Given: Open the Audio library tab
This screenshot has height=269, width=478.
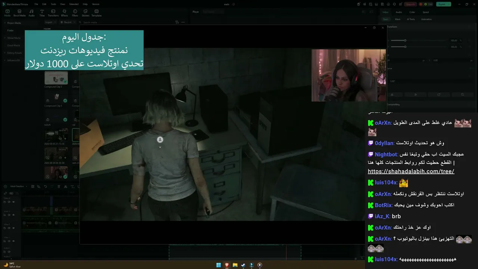Looking at the screenshot, I should [x=32, y=13].
